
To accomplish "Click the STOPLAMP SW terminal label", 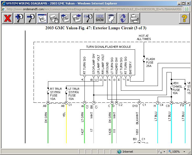I will point(94,64).
